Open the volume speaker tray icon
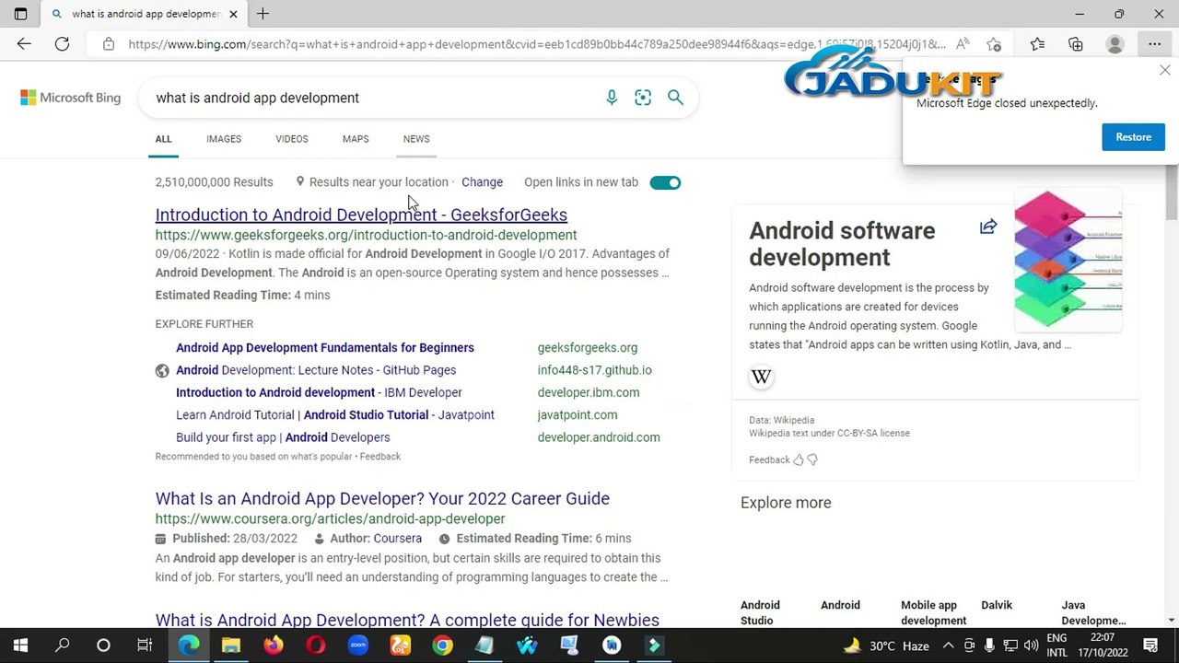 1031,646
